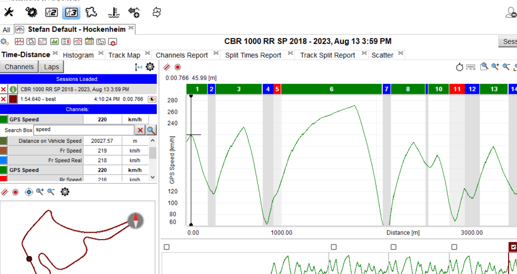Viewport: 517px width, 274px height.
Task: Click the zoom-in magnifier on the track map toolbar
Action: (x=40, y=192)
